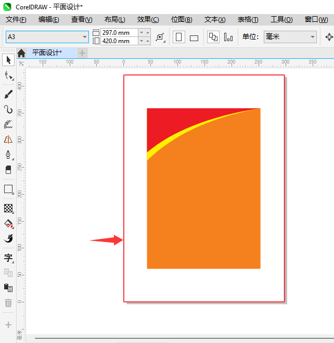Select the Interactive fill bucket tool
This screenshot has height=343, width=334.
pyautogui.click(x=8, y=224)
